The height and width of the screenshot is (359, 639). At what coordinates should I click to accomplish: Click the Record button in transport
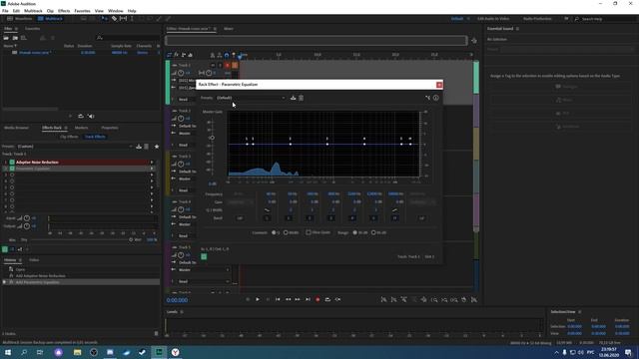(318, 299)
